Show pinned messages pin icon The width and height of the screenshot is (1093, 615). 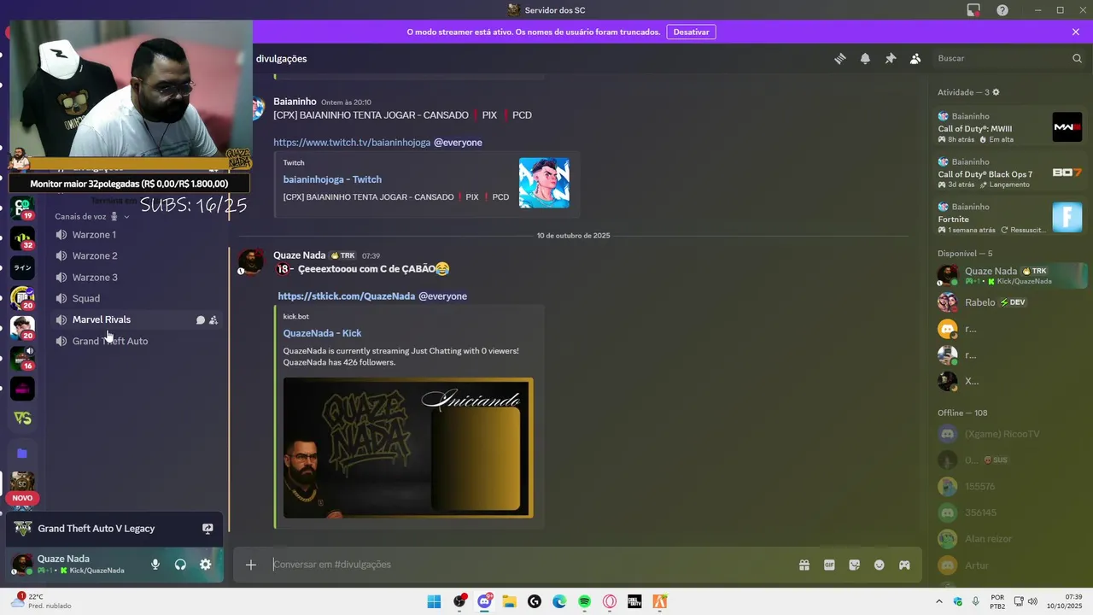tap(890, 58)
